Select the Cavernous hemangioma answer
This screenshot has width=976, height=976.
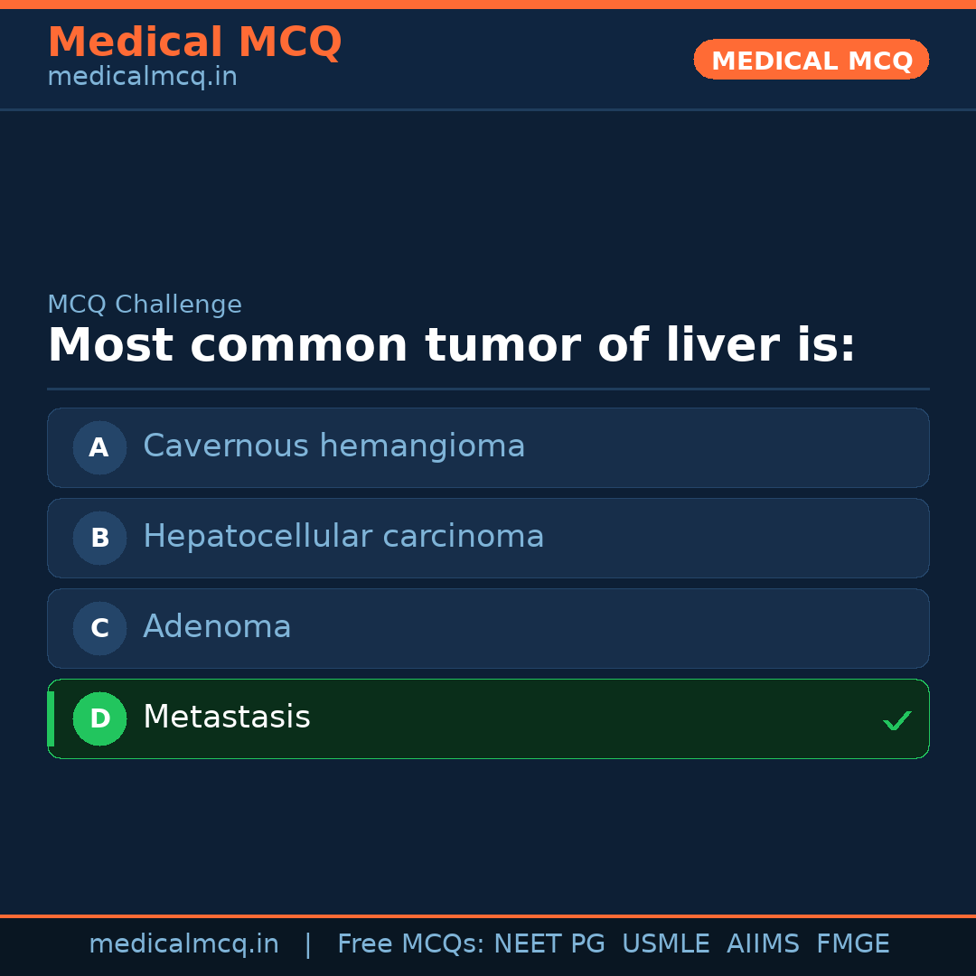tap(333, 446)
